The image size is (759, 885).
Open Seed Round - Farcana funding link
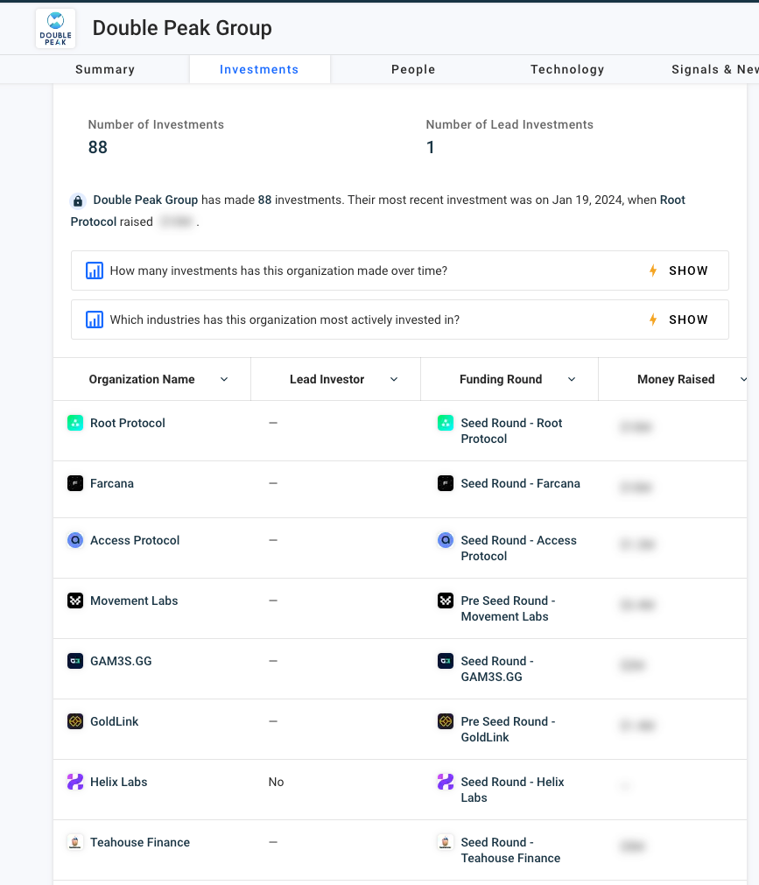coord(520,484)
